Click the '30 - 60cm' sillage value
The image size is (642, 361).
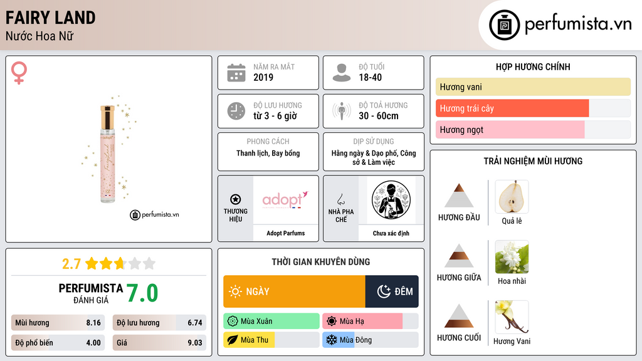click(379, 116)
